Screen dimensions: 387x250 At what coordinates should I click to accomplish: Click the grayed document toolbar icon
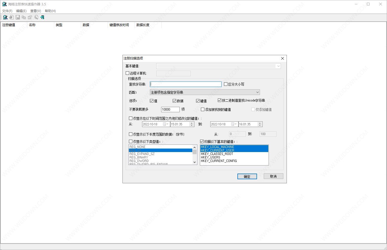[11, 17]
